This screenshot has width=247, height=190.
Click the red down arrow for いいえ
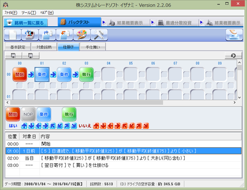pyautogui.click(x=103, y=126)
